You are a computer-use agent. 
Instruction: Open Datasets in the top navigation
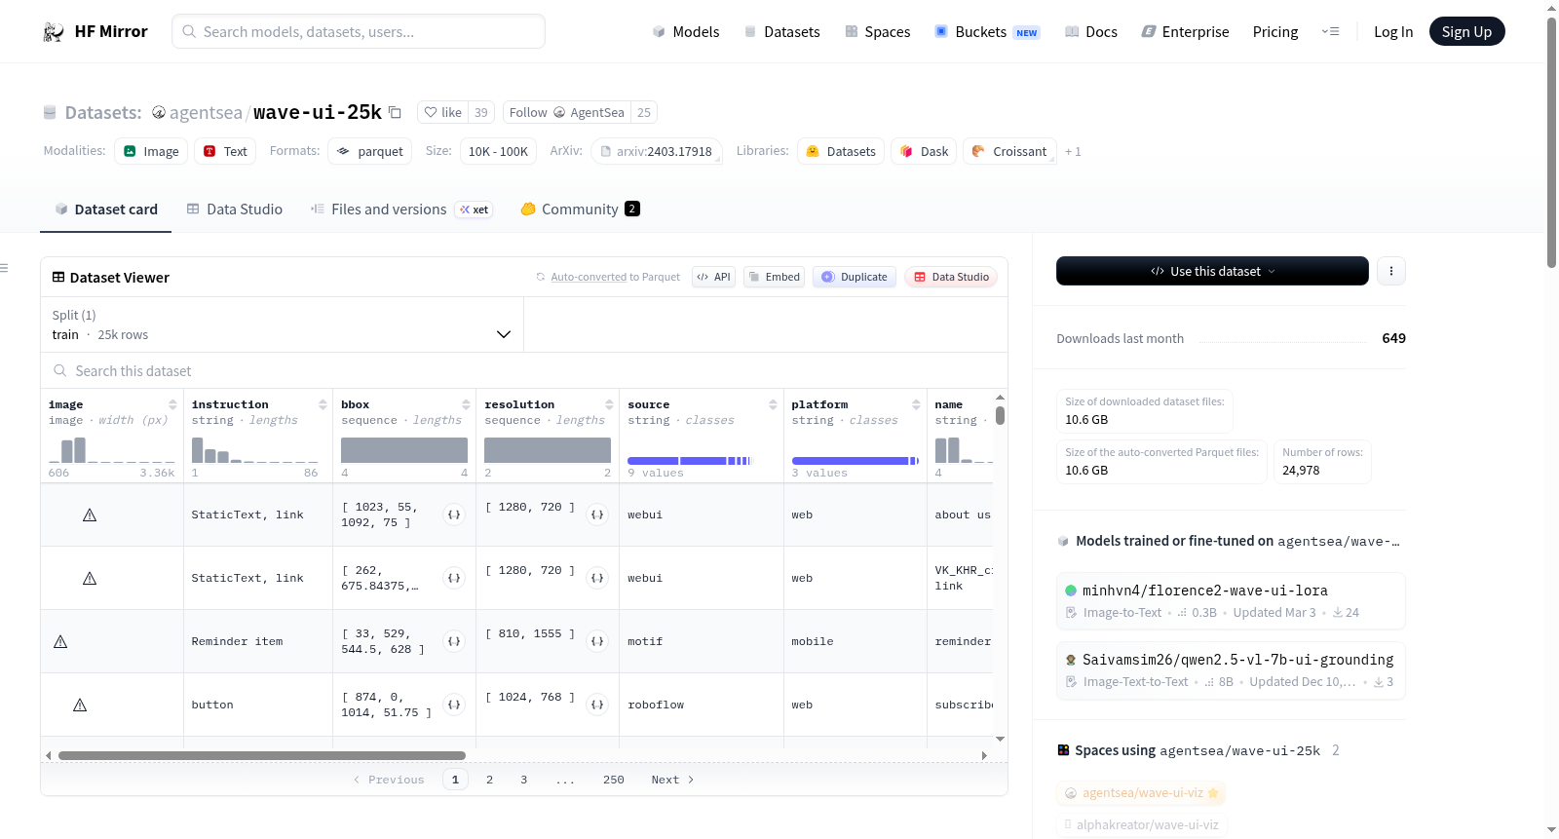[781, 31]
